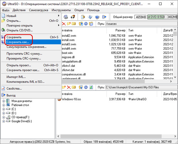Open the Инструменты menu
Screen dimensions: 178x144
click(61, 10)
